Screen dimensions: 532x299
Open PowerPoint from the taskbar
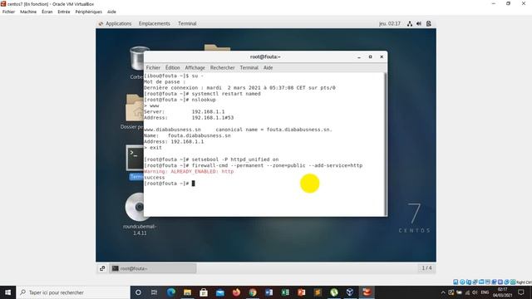[301, 292]
